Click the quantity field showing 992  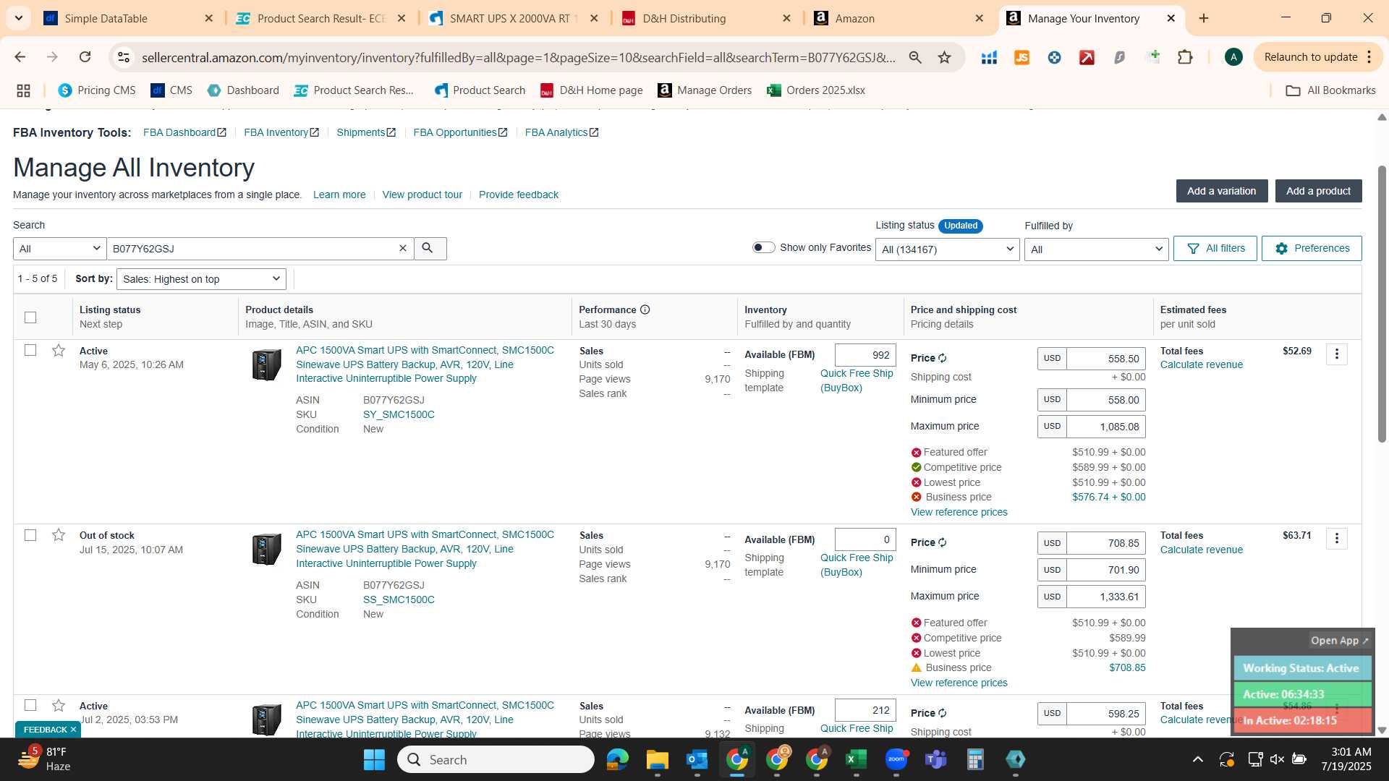click(x=865, y=355)
